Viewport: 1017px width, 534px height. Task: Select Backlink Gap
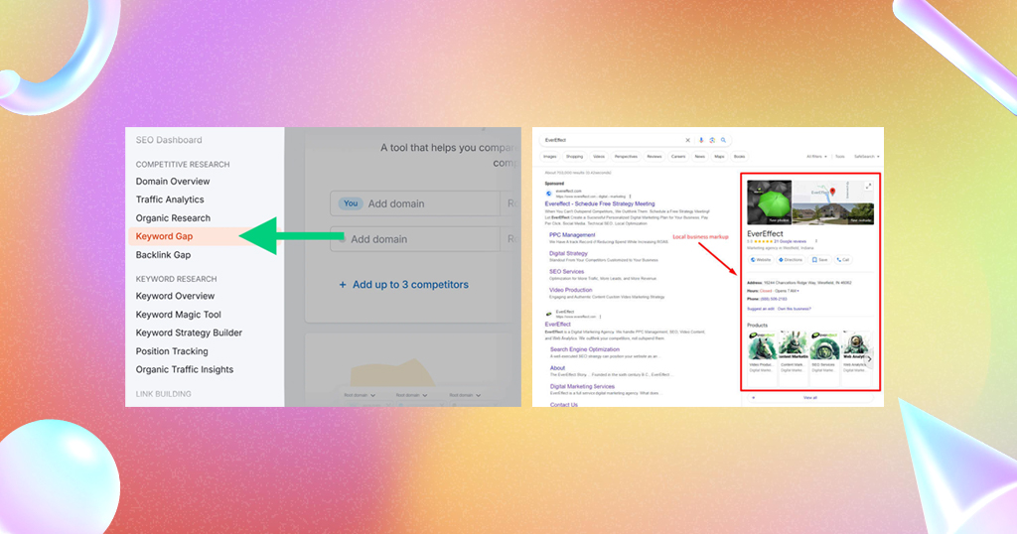(x=164, y=255)
